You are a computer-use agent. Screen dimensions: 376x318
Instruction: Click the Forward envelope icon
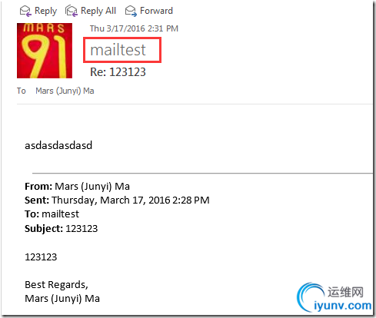point(131,11)
